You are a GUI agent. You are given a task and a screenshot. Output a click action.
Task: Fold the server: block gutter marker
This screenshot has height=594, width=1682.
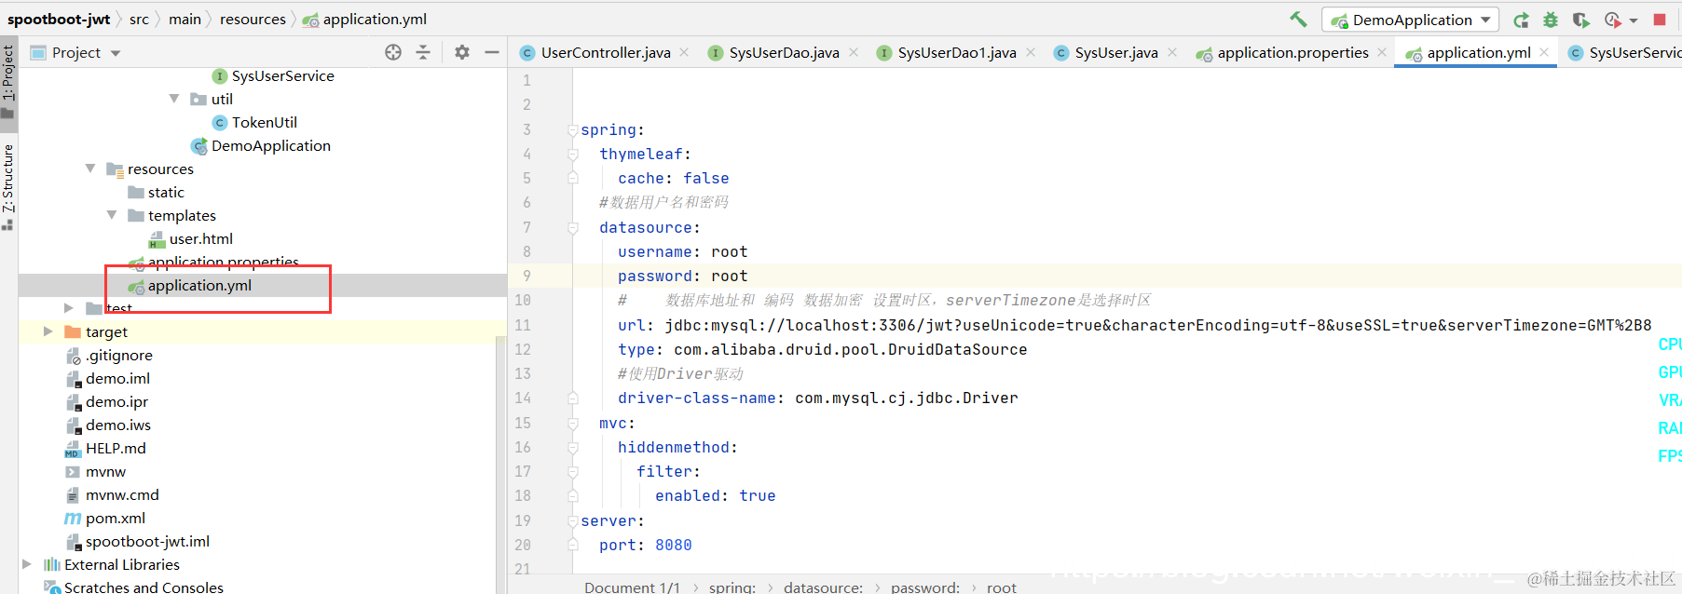point(573,521)
